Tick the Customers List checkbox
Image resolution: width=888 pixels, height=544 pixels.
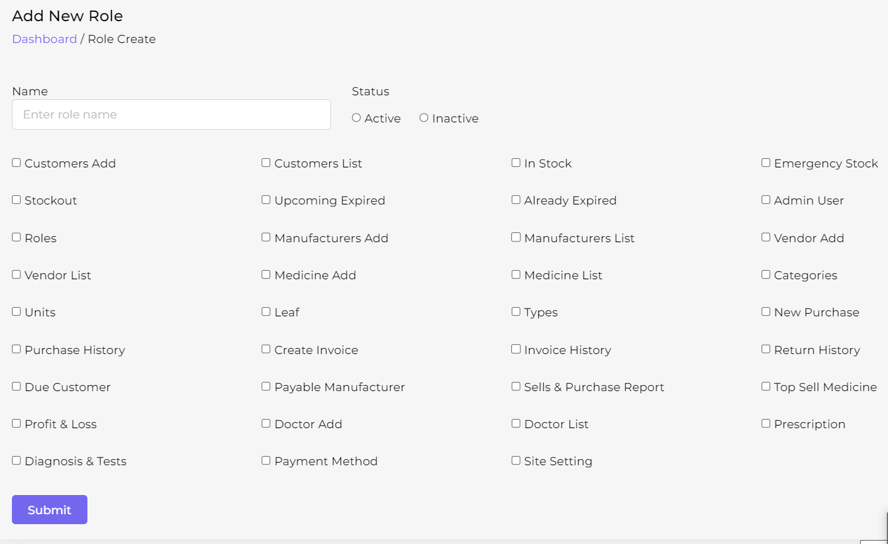coord(266,163)
